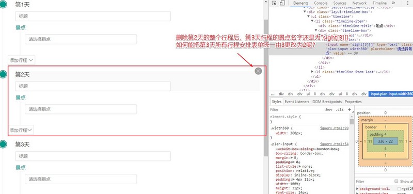Select the div timeline-title 景点 node
Screen dimensions: 413x194
[x=357, y=26]
